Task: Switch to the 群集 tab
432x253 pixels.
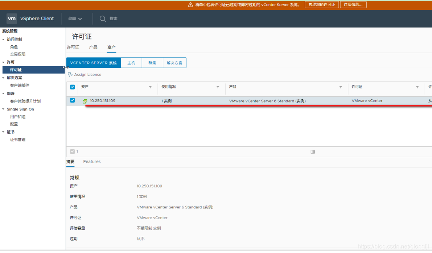Action: [152, 63]
